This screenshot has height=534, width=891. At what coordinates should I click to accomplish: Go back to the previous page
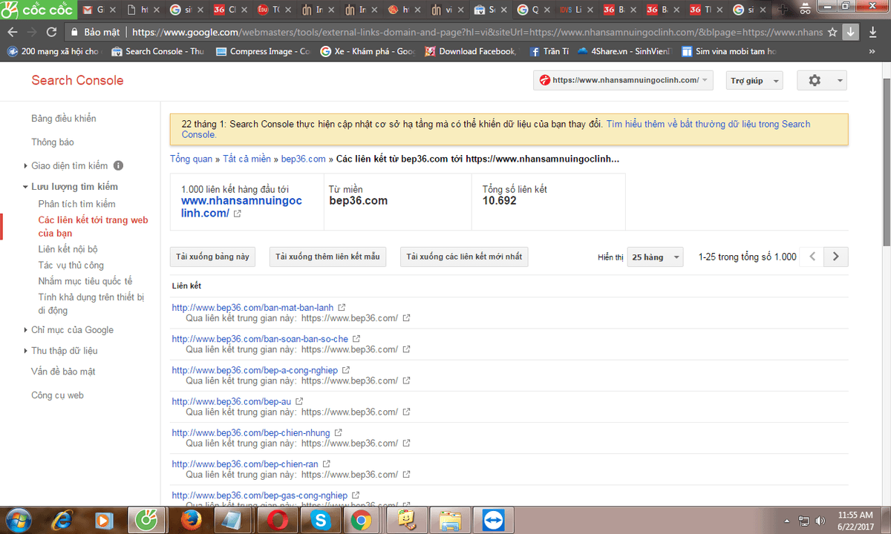(x=12, y=33)
